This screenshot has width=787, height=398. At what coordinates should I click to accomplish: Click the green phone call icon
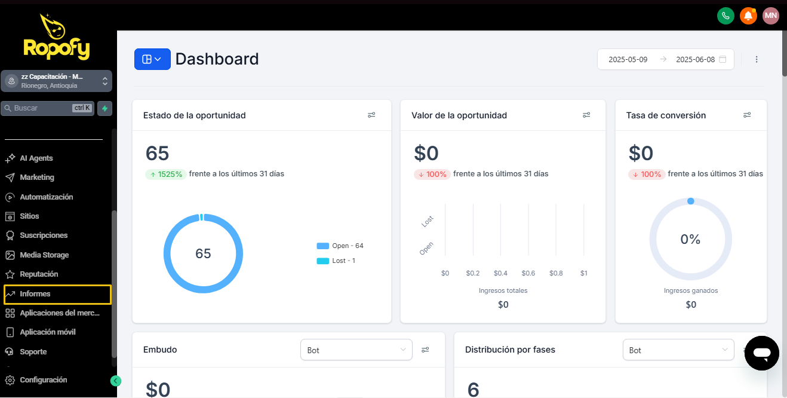[725, 16]
